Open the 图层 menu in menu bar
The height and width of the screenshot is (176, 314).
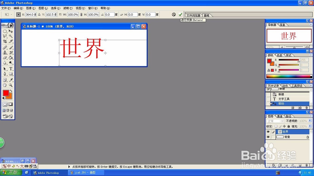click(x=43, y=8)
